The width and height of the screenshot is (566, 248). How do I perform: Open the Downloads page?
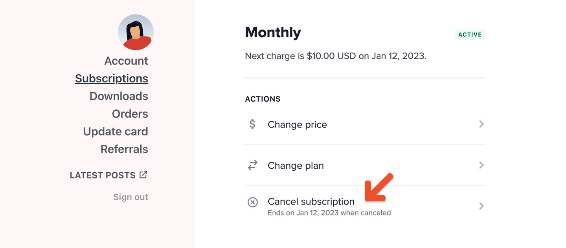(x=119, y=96)
